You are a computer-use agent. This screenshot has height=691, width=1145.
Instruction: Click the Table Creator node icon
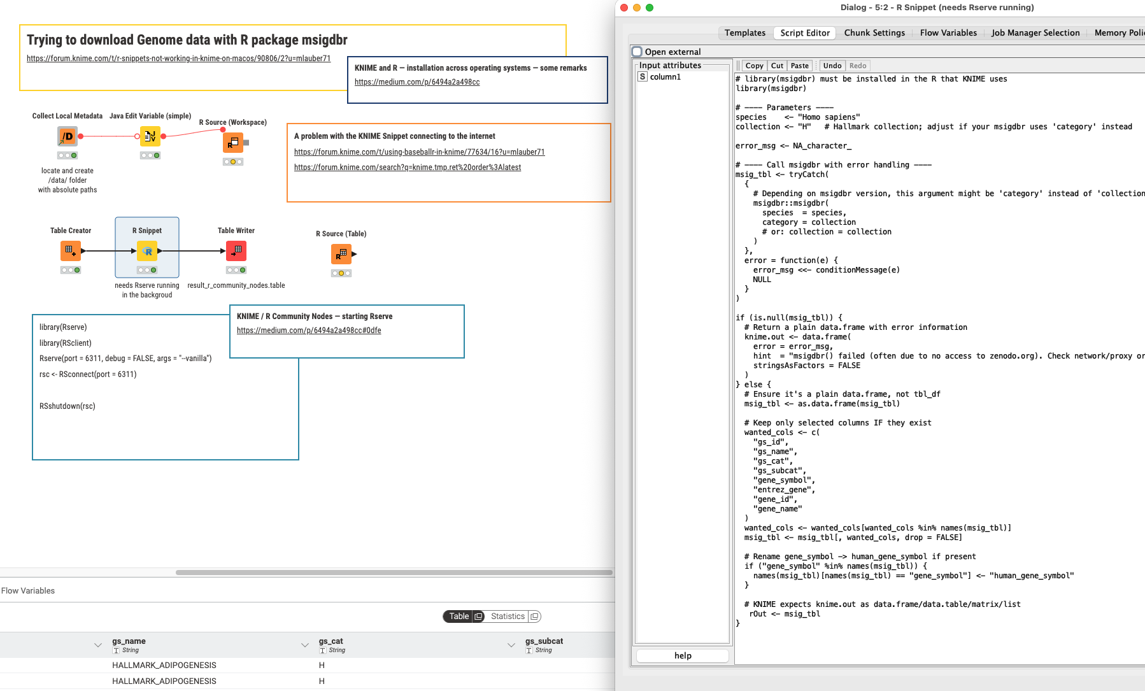click(x=70, y=251)
